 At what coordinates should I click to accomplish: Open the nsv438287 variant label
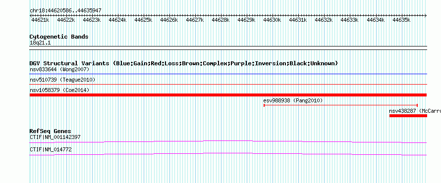point(415,111)
